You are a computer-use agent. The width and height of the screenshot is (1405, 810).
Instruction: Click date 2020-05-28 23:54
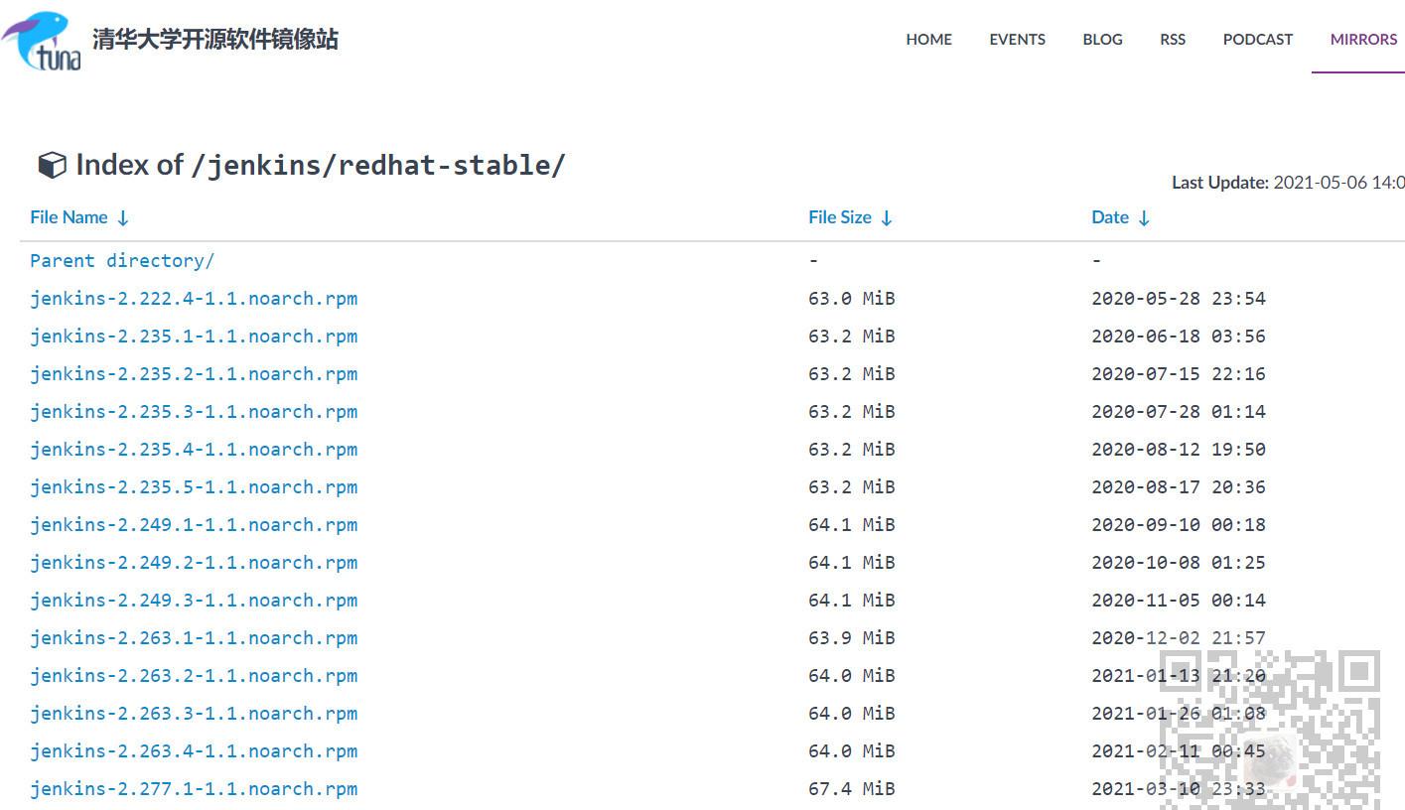coord(1178,298)
